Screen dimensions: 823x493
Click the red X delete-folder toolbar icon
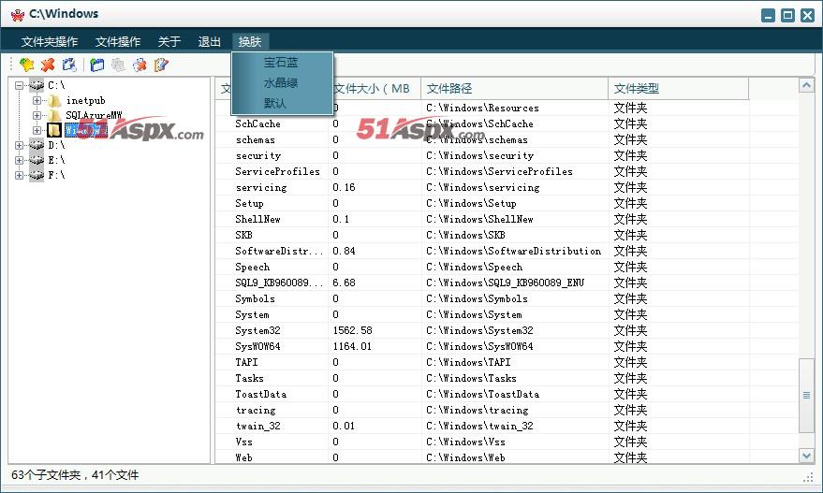[x=48, y=65]
